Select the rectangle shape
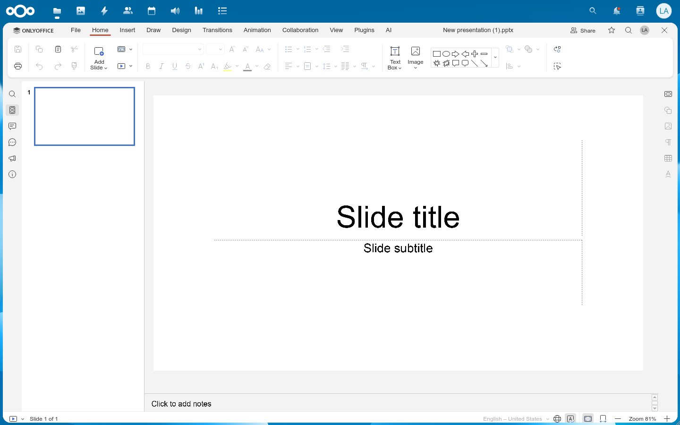 pyautogui.click(x=437, y=54)
